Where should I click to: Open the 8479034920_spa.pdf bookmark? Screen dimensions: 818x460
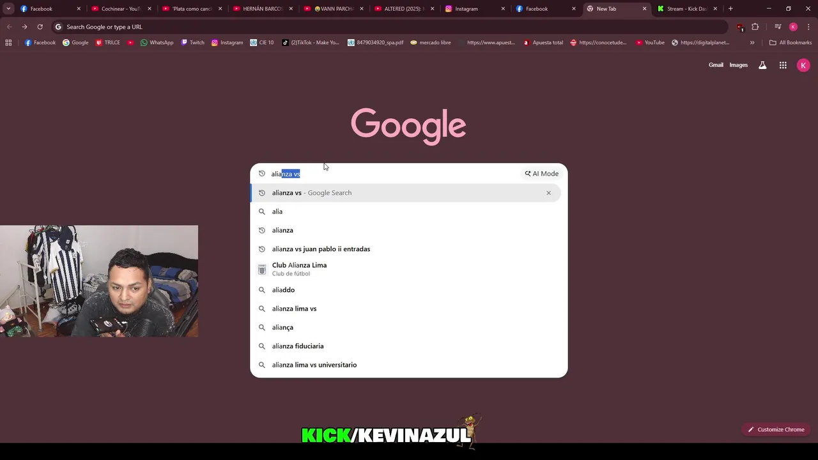pyautogui.click(x=376, y=43)
